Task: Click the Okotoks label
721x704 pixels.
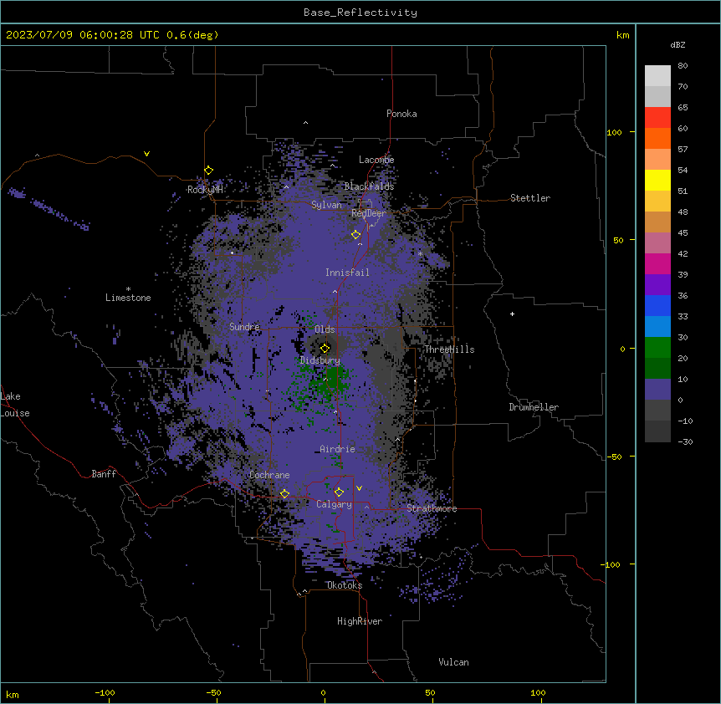Action: click(345, 585)
